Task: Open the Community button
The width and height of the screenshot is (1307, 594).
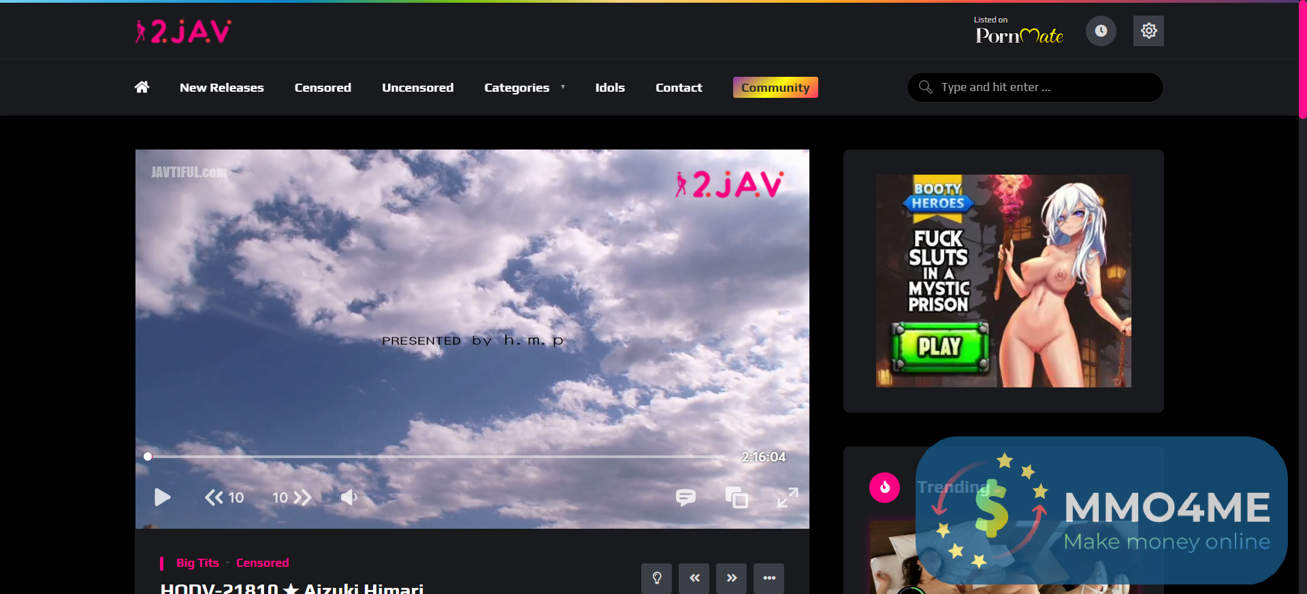Action: click(775, 88)
